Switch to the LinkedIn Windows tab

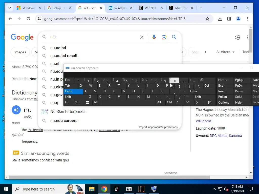[120, 8]
